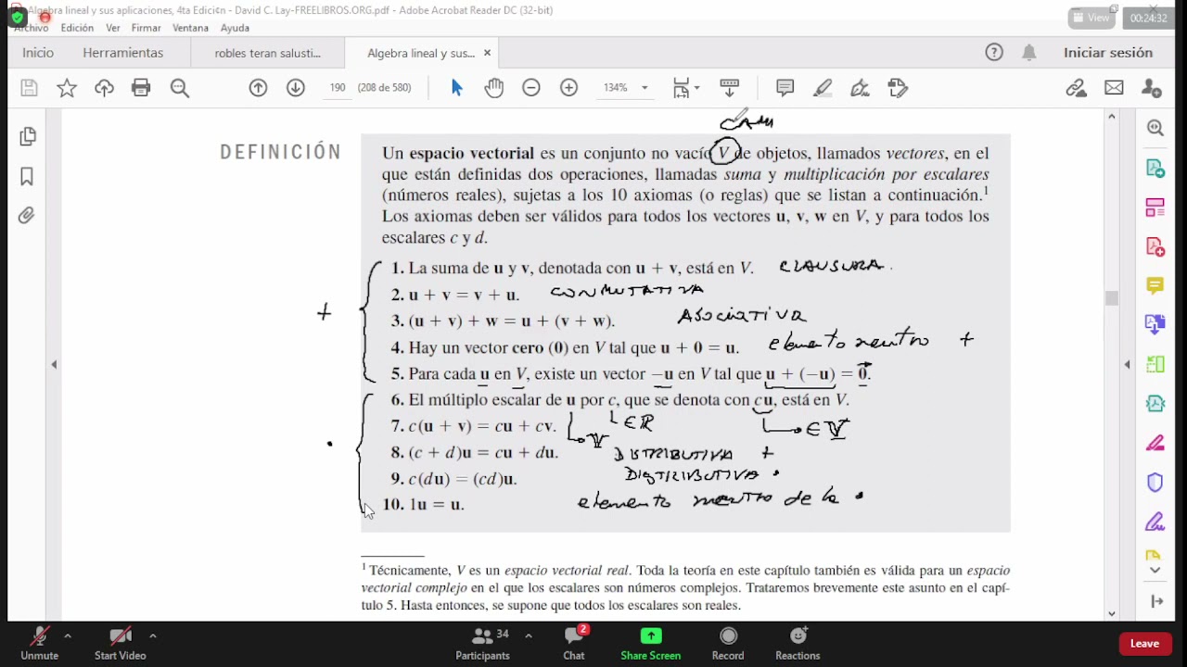Open Ayuda menu
This screenshot has width=1187, height=667.
coord(235,28)
